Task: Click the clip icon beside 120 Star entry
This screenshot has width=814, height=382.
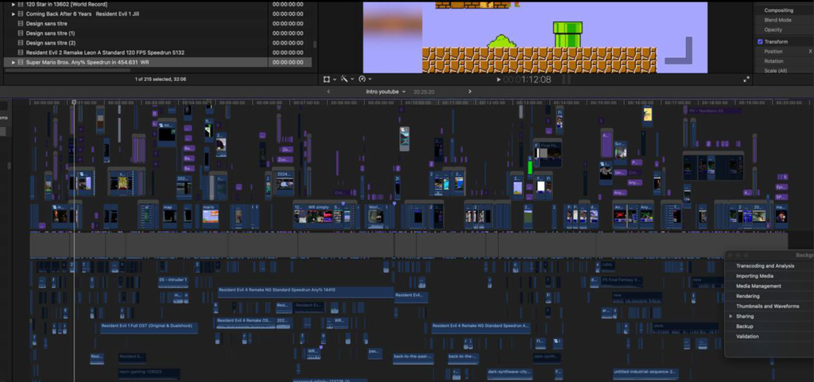Action: click(x=21, y=4)
